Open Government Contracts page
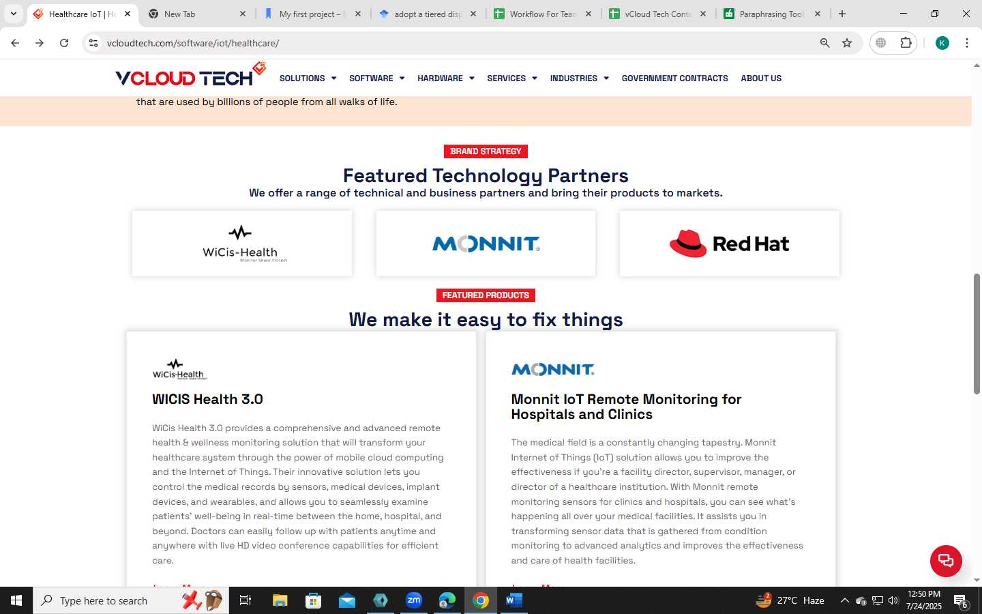Viewport: 982px width, 614px height. click(674, 78)
